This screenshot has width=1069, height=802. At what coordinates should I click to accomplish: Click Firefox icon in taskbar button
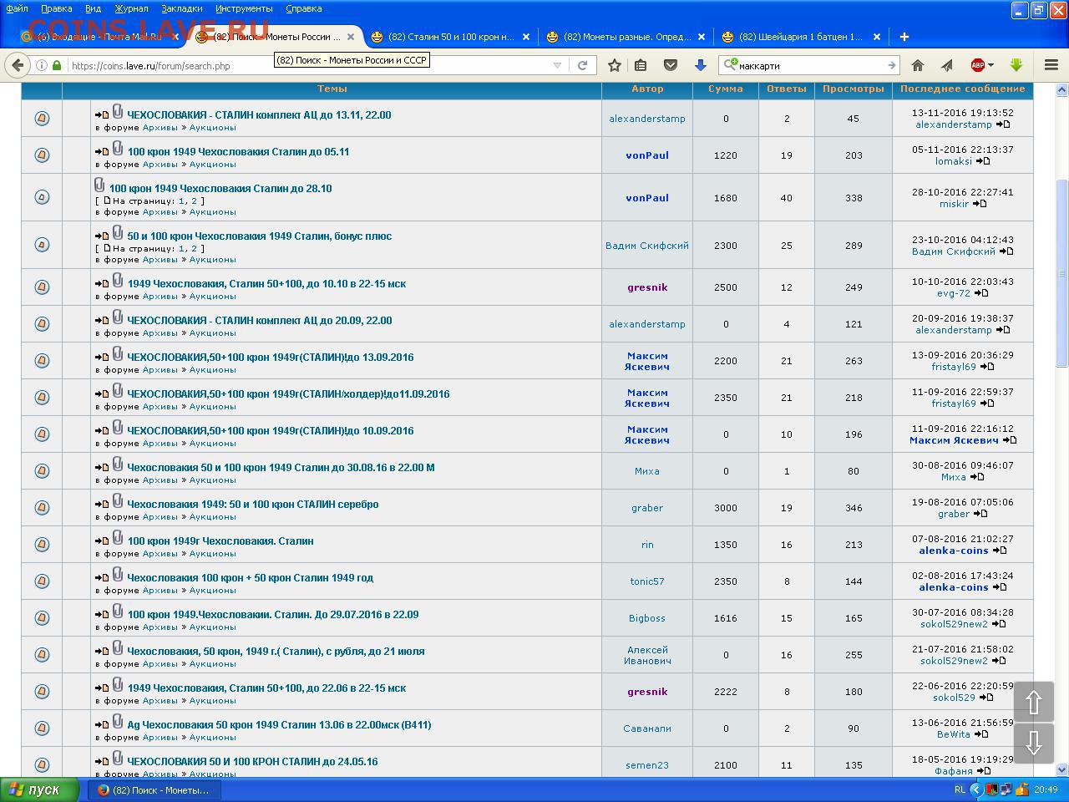tap(104, 789)
